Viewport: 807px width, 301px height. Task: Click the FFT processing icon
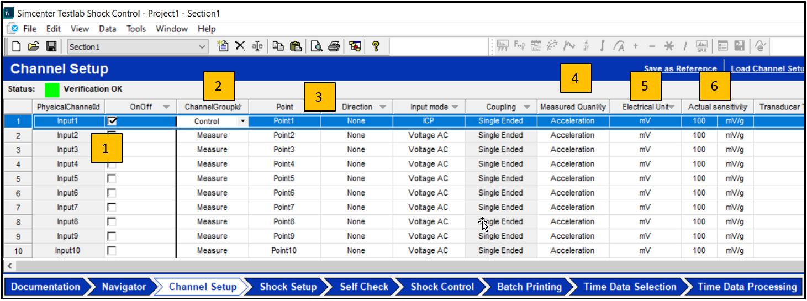point(503,47)
